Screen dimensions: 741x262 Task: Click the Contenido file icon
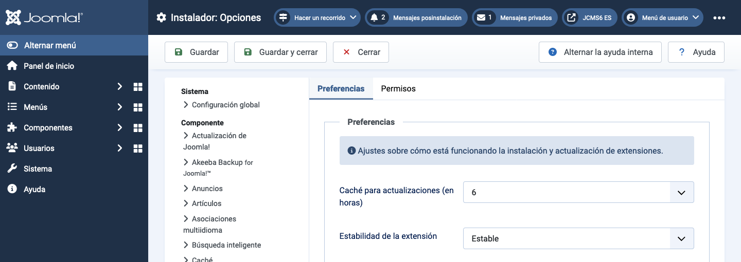point(12,86)
